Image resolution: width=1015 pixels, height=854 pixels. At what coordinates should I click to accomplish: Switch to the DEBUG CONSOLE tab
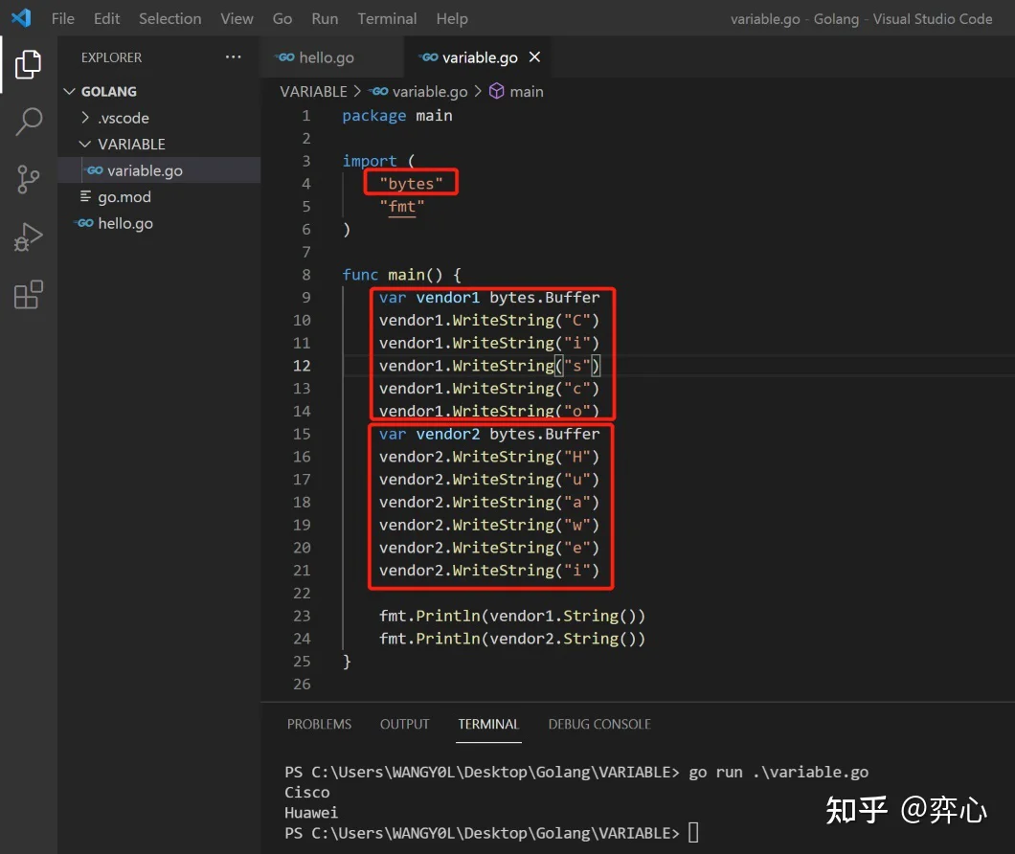coord(599,724)
